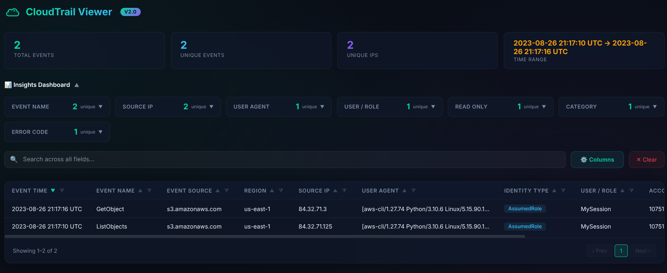Sort by Event Time descending arrow
The width and height of the screenshot is (667, 273).
coord(53,191)
